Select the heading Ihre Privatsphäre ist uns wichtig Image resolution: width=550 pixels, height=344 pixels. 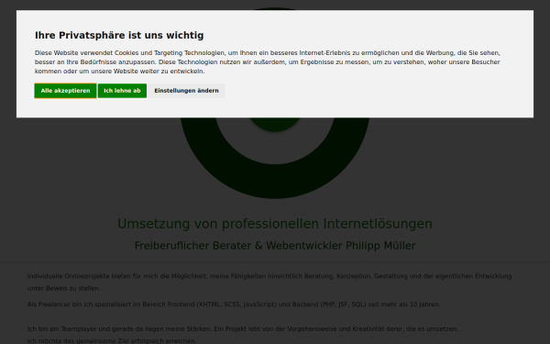(x=119, y=36)
